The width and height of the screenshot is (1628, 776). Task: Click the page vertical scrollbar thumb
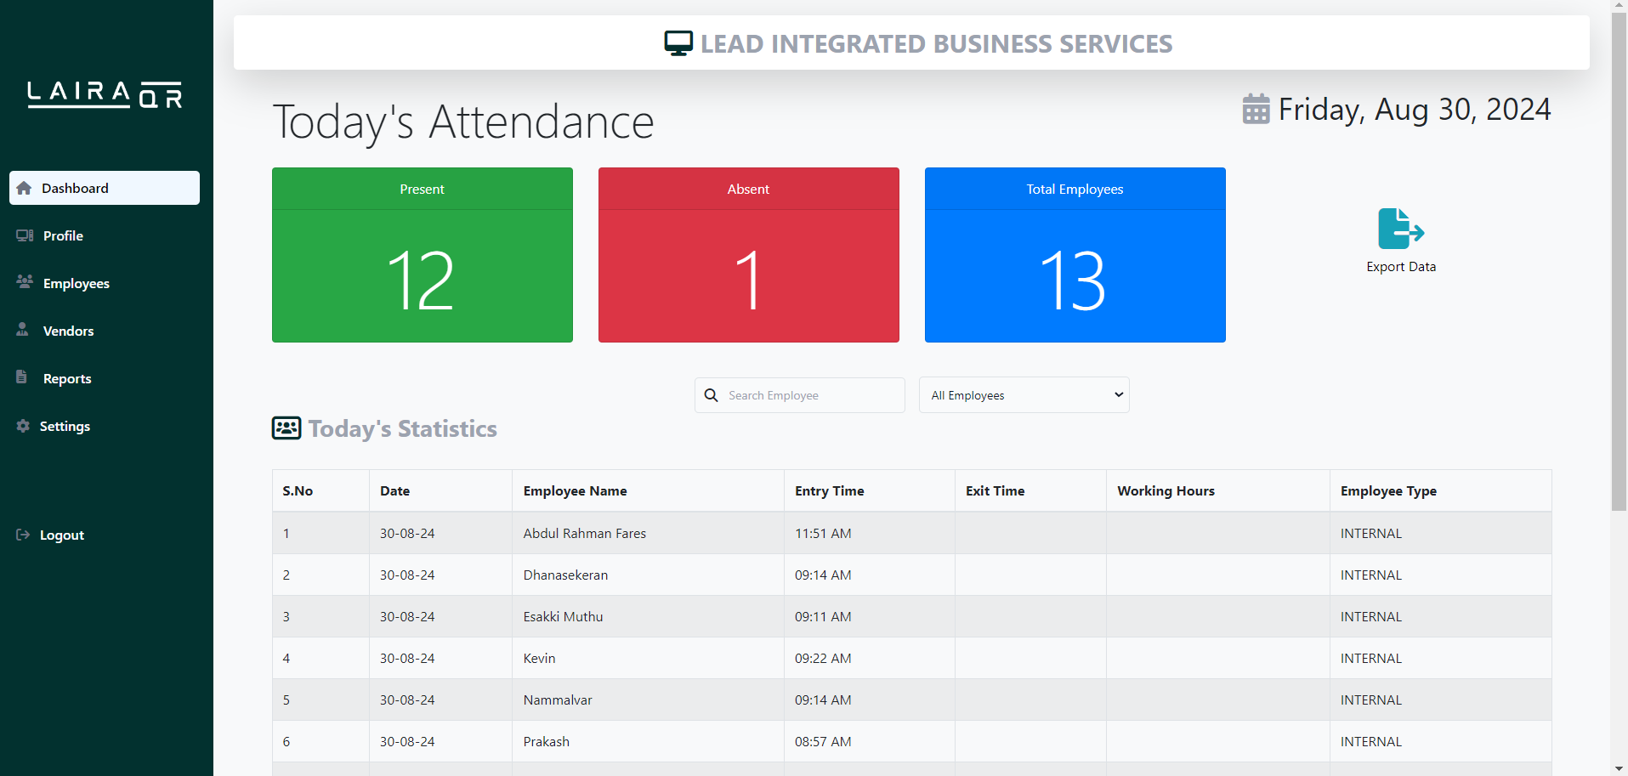(x=1619, y=255)
